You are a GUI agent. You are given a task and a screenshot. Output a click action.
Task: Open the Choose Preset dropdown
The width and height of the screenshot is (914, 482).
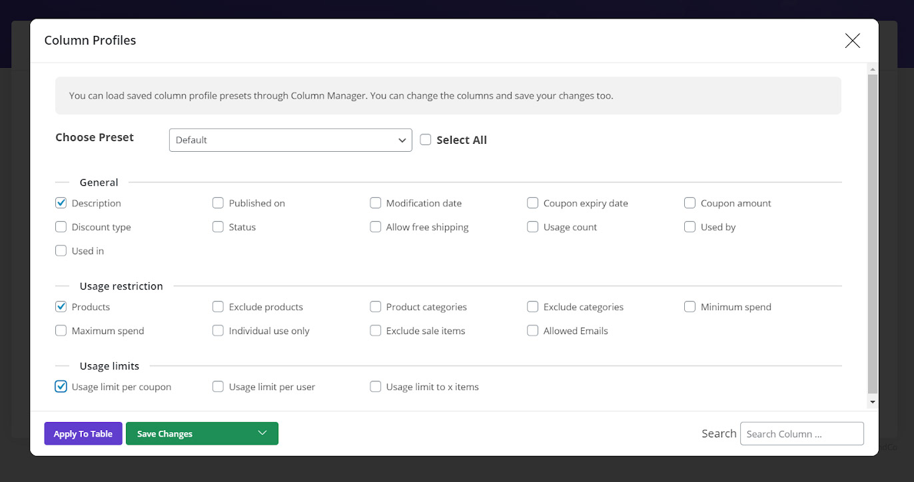[x=290, y=140]
